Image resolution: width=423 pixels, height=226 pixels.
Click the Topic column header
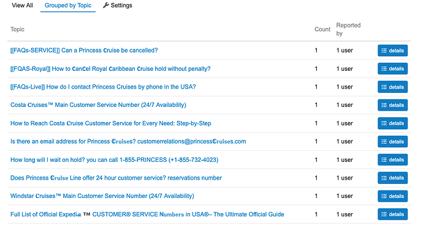[x=17, y=29]
